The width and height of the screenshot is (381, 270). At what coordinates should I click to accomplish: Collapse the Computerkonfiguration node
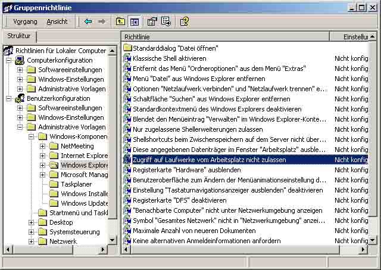point(9,60)
